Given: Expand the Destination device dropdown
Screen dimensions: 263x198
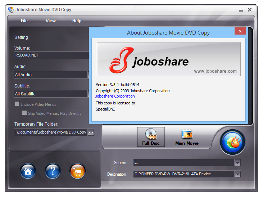Looking at the screenshot, I should [x=237, y=174].
